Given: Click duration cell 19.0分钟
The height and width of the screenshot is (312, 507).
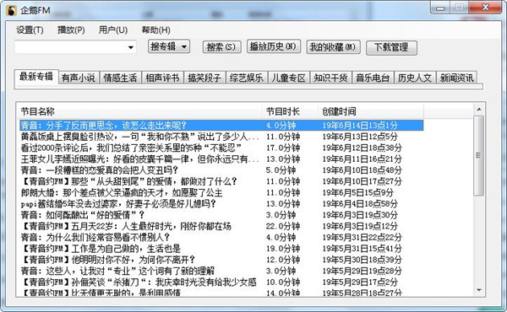Looking at the screenshot, I should pos(283,249).
